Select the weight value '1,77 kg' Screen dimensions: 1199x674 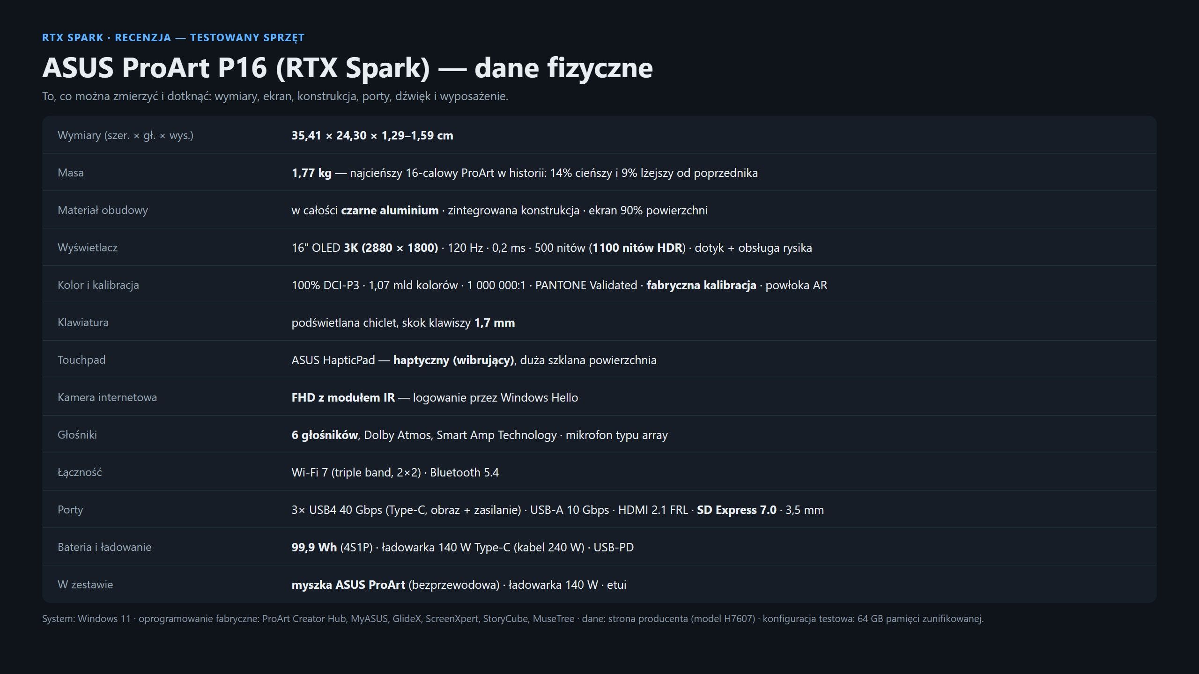click(x=311, y=173)
